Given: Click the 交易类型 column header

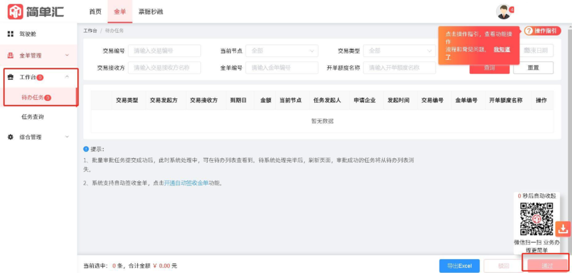Looking at the screenshot, I should pyautogui.click(x=127, y=100).
